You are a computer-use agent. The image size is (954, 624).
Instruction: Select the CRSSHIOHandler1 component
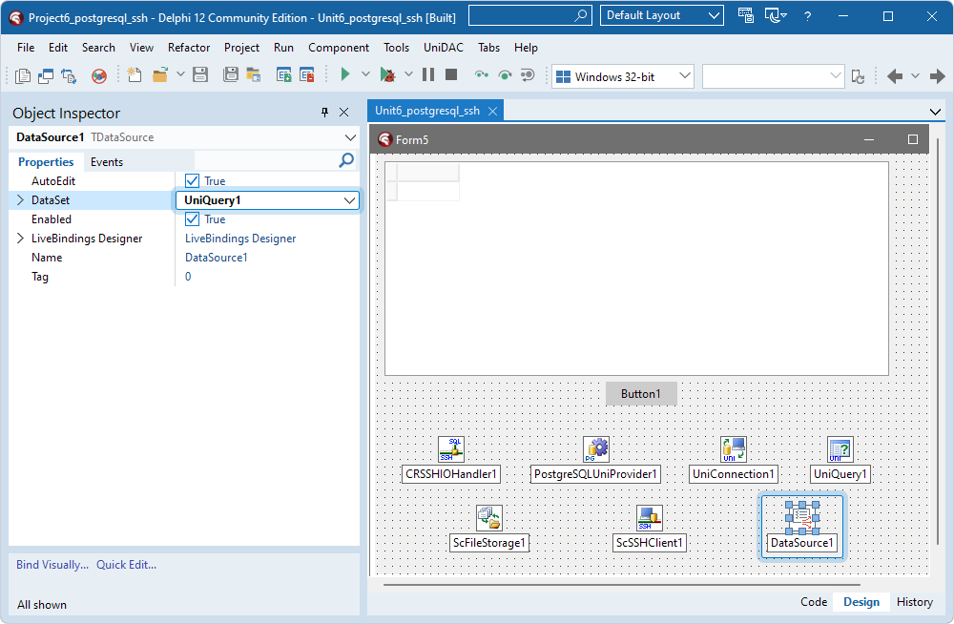450,448
